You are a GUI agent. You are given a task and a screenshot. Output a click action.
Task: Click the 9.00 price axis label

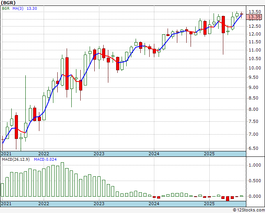[x=254, y=88]
